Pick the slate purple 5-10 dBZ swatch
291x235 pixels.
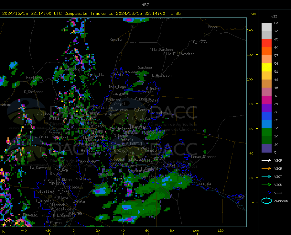pyautogui.click(x=266, y=148)
